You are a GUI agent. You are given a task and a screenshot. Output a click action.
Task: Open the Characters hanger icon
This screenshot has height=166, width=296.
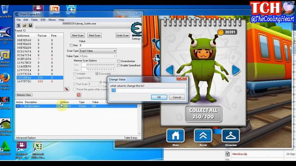(231, 136)
